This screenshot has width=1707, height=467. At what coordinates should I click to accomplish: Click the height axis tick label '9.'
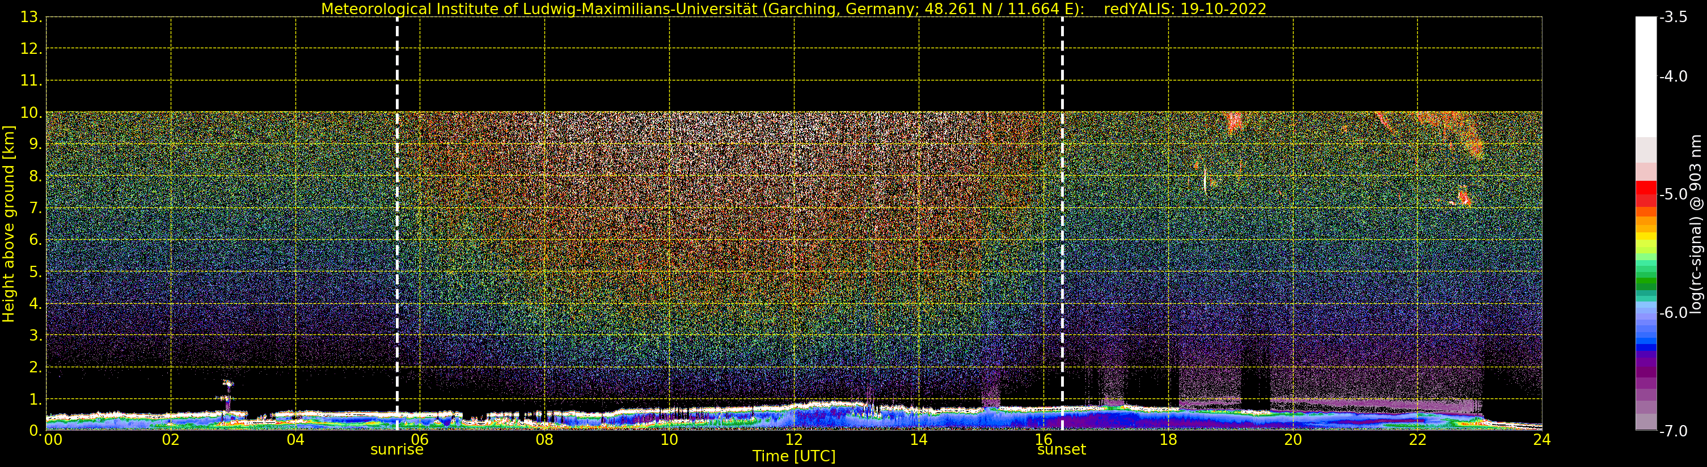click(35, 145)
